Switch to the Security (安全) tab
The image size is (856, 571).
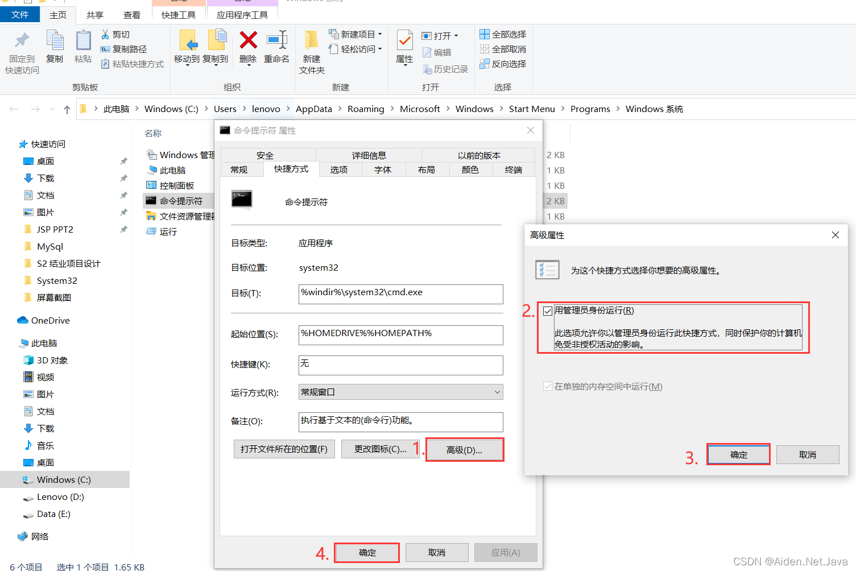pos(265,155)
